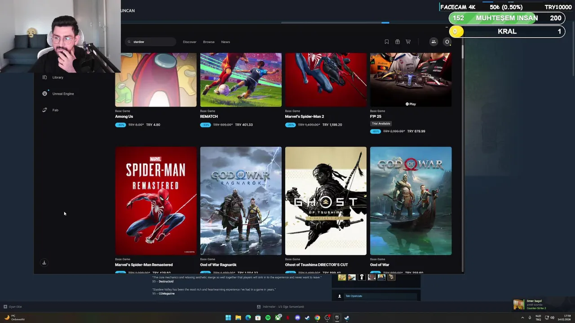
Task: Open Steam 'İndirmeler' downloads status
Action: coord(281,307)
